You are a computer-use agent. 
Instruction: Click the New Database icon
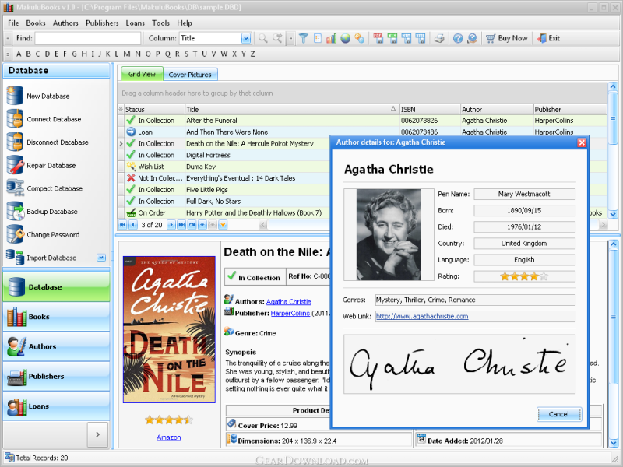(x=15, y=96)
